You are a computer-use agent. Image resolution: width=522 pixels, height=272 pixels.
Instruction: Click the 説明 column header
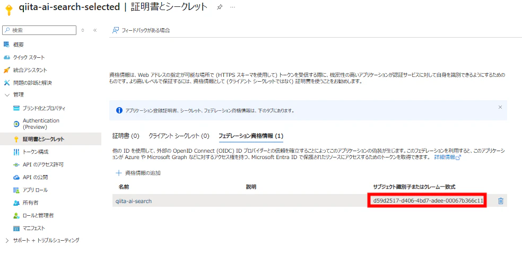pyautogui.click(x=251, y=187)
